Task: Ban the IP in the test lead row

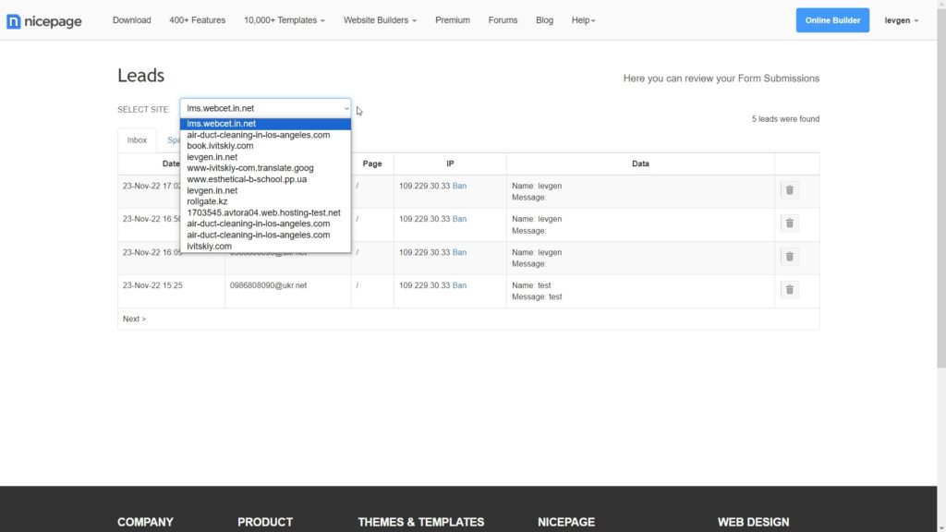Action: (459, 285)
